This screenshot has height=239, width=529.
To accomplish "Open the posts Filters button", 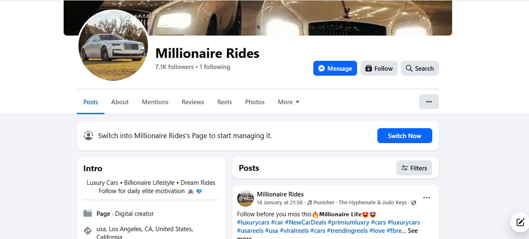I will pos(414,168).
